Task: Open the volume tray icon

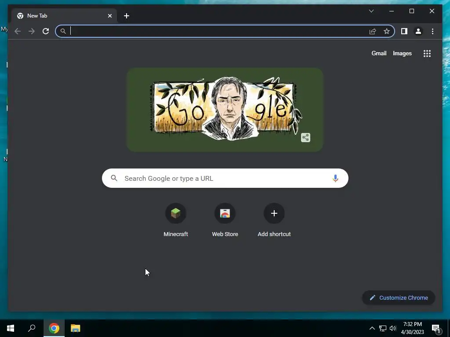Action: (x=393, y=328)
